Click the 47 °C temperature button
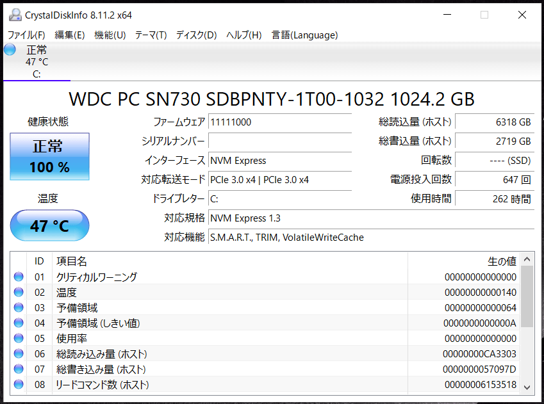Screen dimensions: 544x404 pyautogui.click(x=49, y=225)
